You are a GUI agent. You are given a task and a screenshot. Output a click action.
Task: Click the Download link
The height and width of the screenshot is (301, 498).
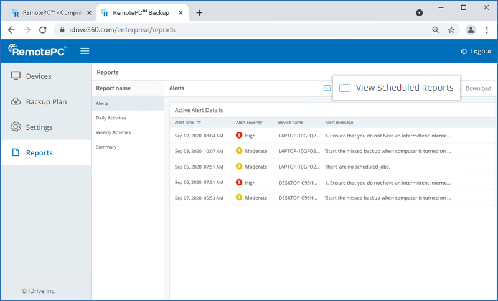478,88
